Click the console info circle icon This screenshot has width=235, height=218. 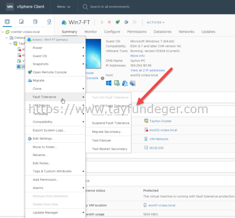coord(102,78)
